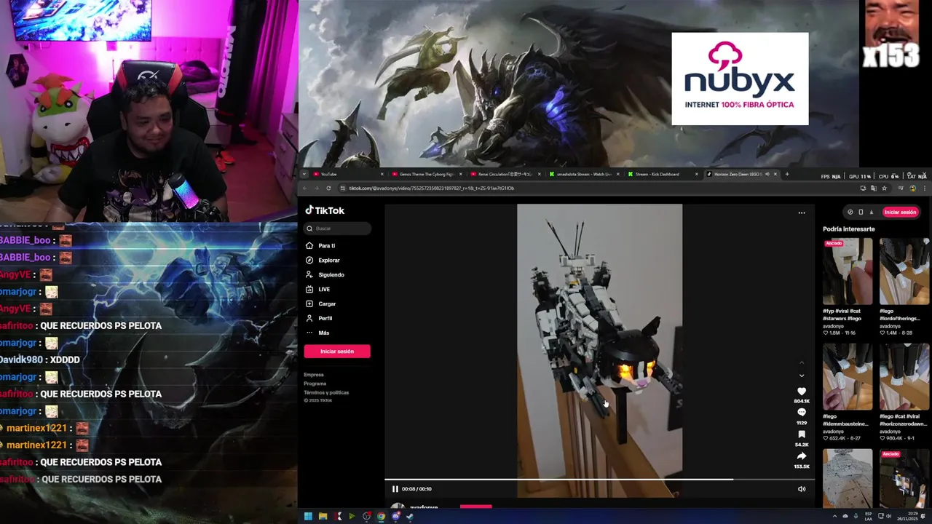The width and height of the screenshot is (932, 524).
Task: Click the translate page icon
Action: [x=874, y=188]
